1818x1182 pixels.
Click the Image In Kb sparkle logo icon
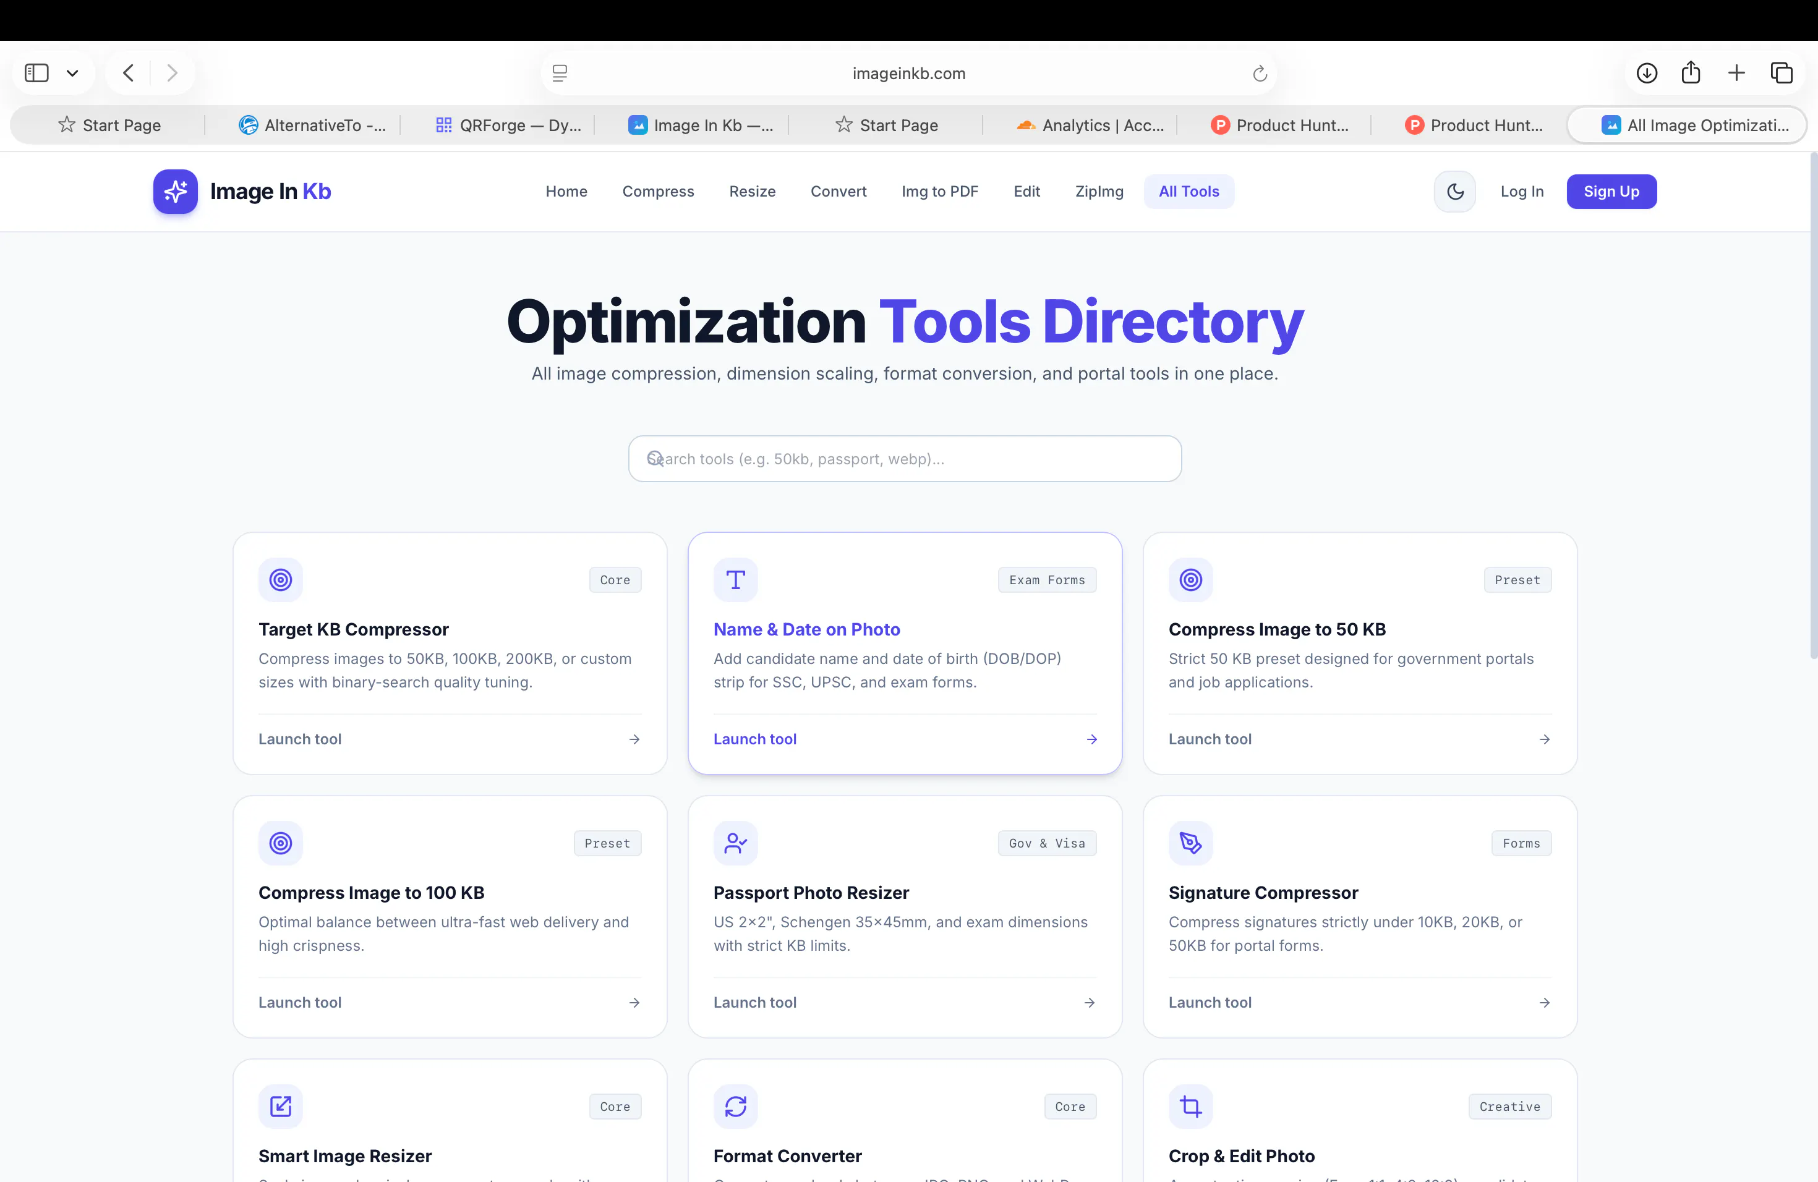(x=175, y=192)
